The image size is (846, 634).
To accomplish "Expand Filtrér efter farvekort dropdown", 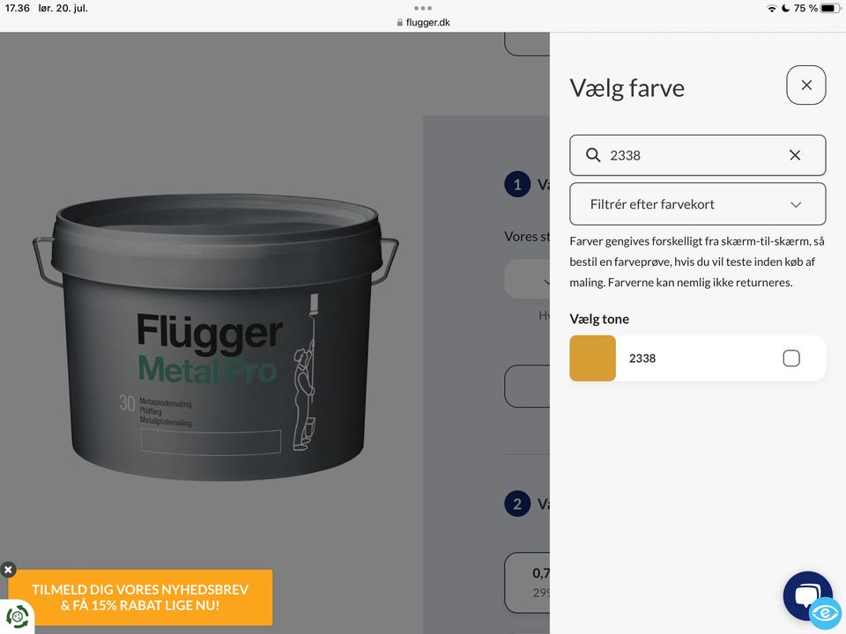I will [698, 203].
